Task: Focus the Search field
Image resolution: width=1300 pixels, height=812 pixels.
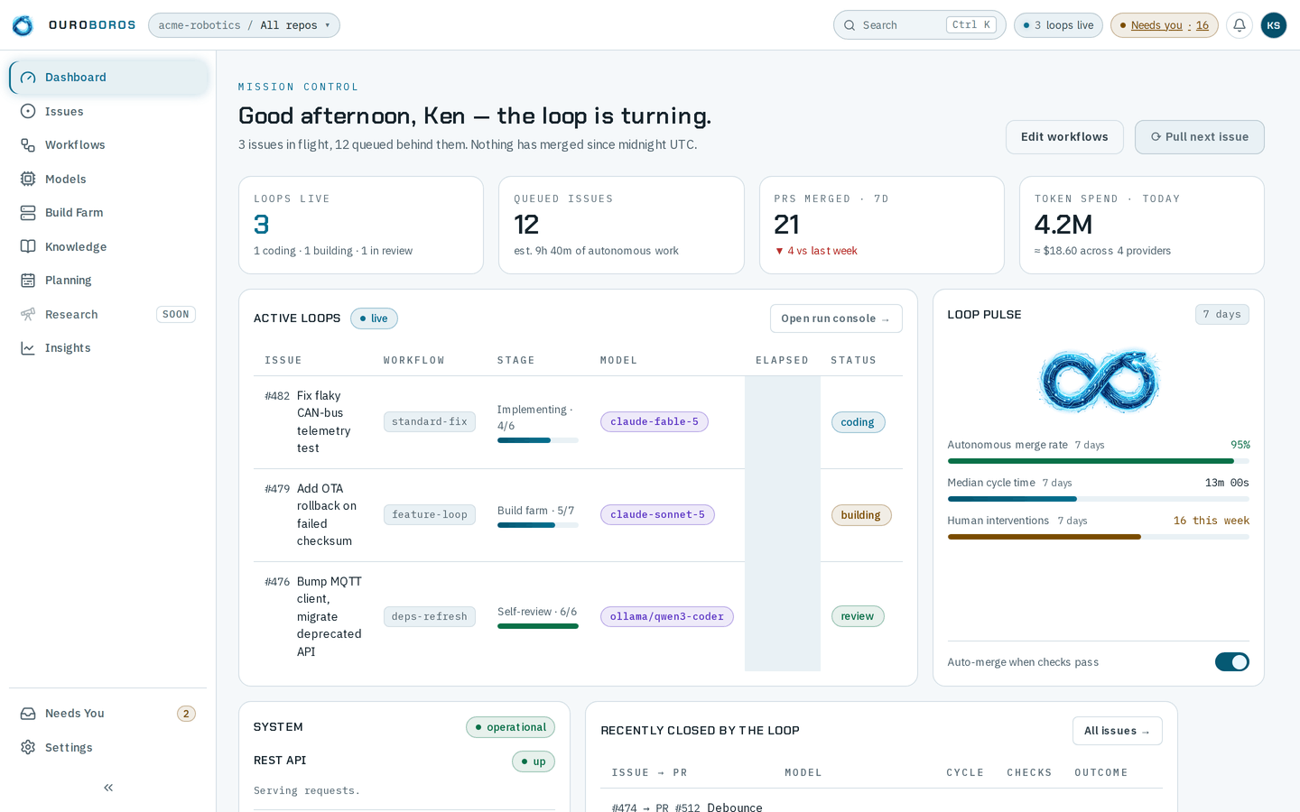Action: pyautogui.click(x=919, y=25)
